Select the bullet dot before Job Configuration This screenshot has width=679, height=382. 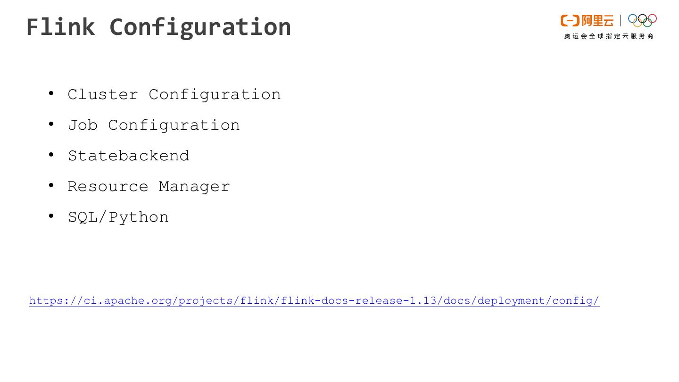click(x=51, y=124)
